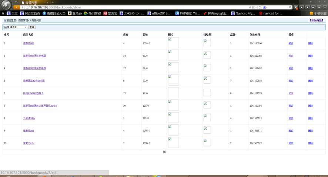The image size is (328, 177).
Task: Click the 查询 query button
Action: click(x=32, y=27)
